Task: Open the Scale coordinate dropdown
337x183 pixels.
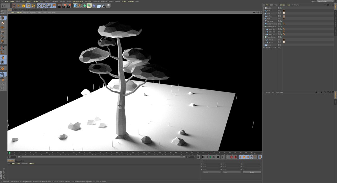Action: point(232,172)
